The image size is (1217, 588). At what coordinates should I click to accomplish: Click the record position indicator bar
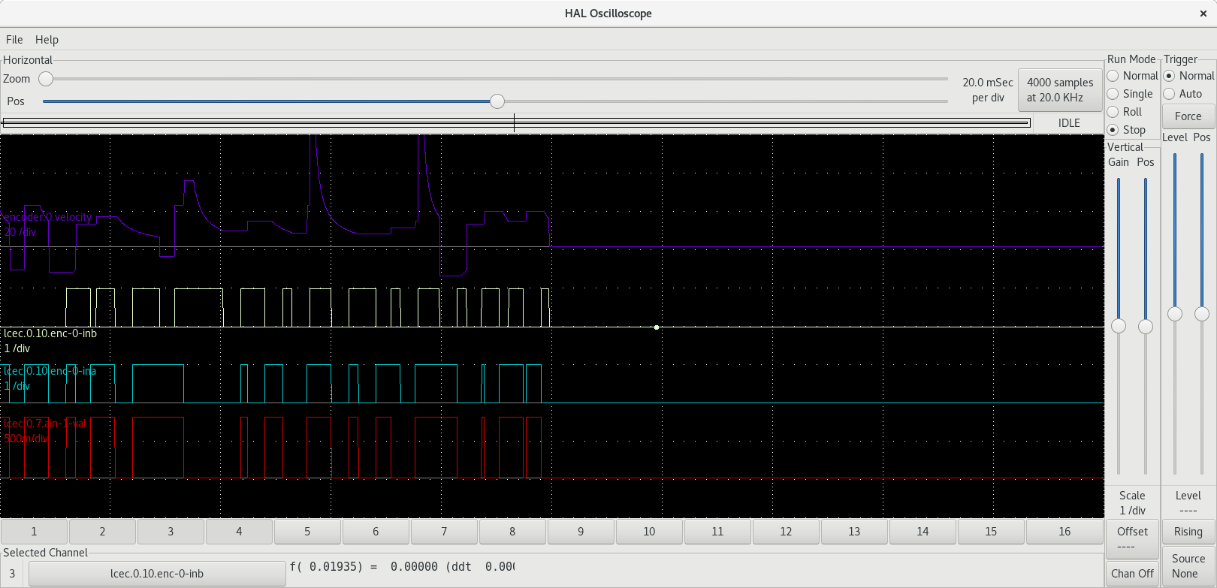click(516, 123)
